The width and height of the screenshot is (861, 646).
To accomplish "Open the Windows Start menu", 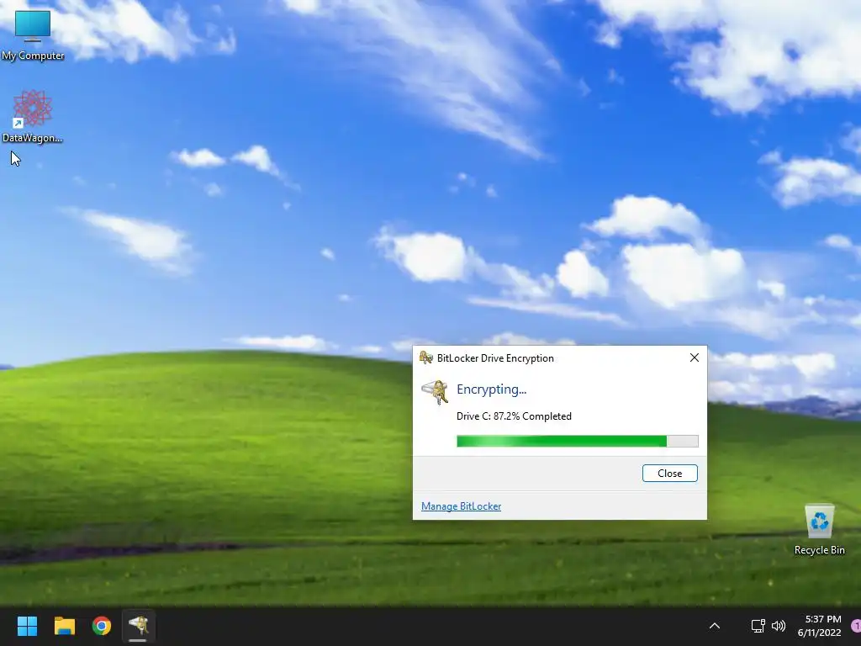I will coord(27,626).
